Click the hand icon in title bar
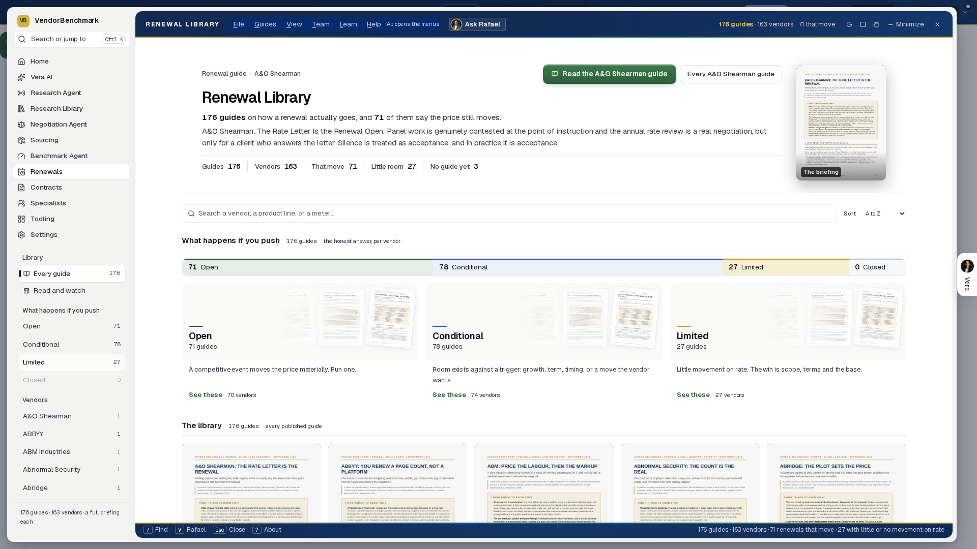This screenshot has width=977, height=549. [876, 24]
